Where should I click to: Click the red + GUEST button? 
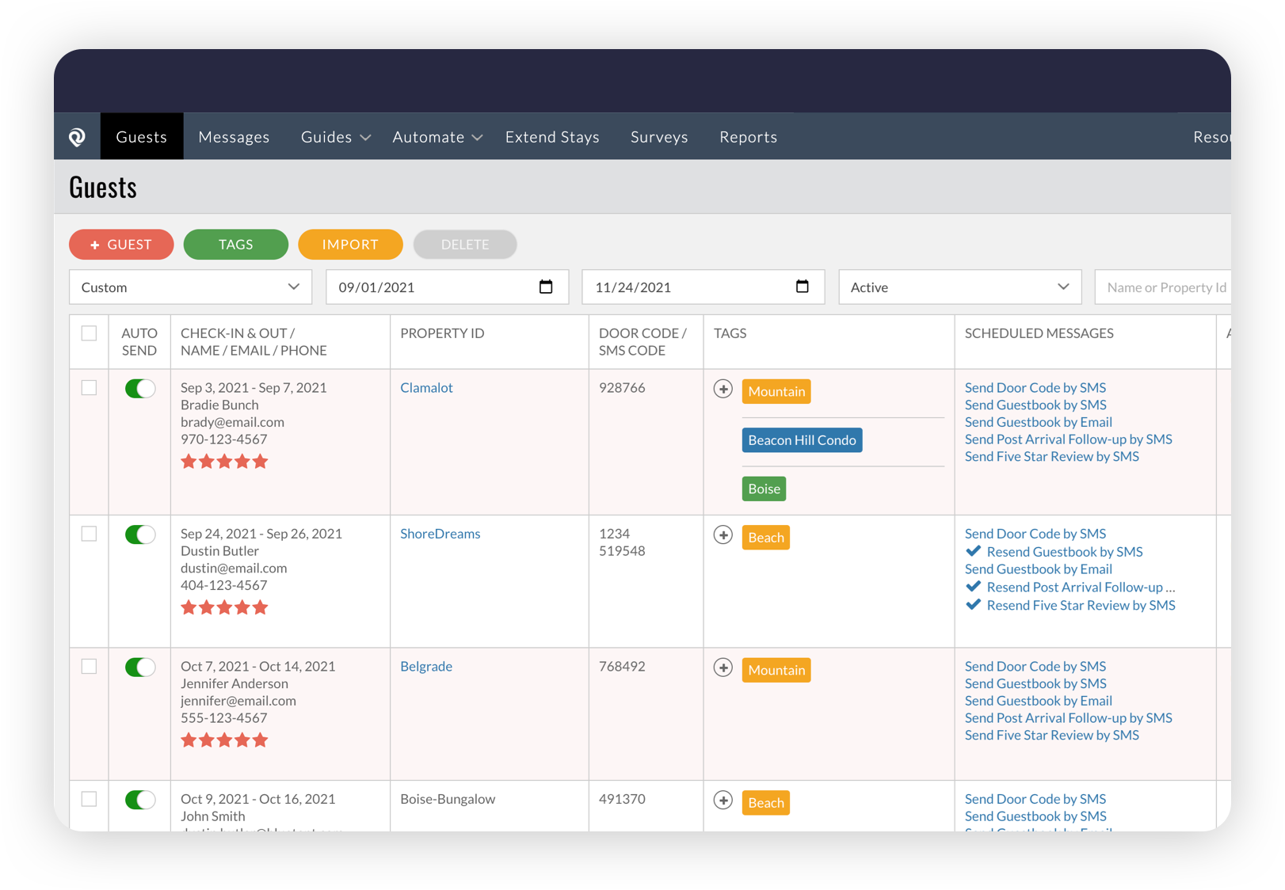pos(121,245)
